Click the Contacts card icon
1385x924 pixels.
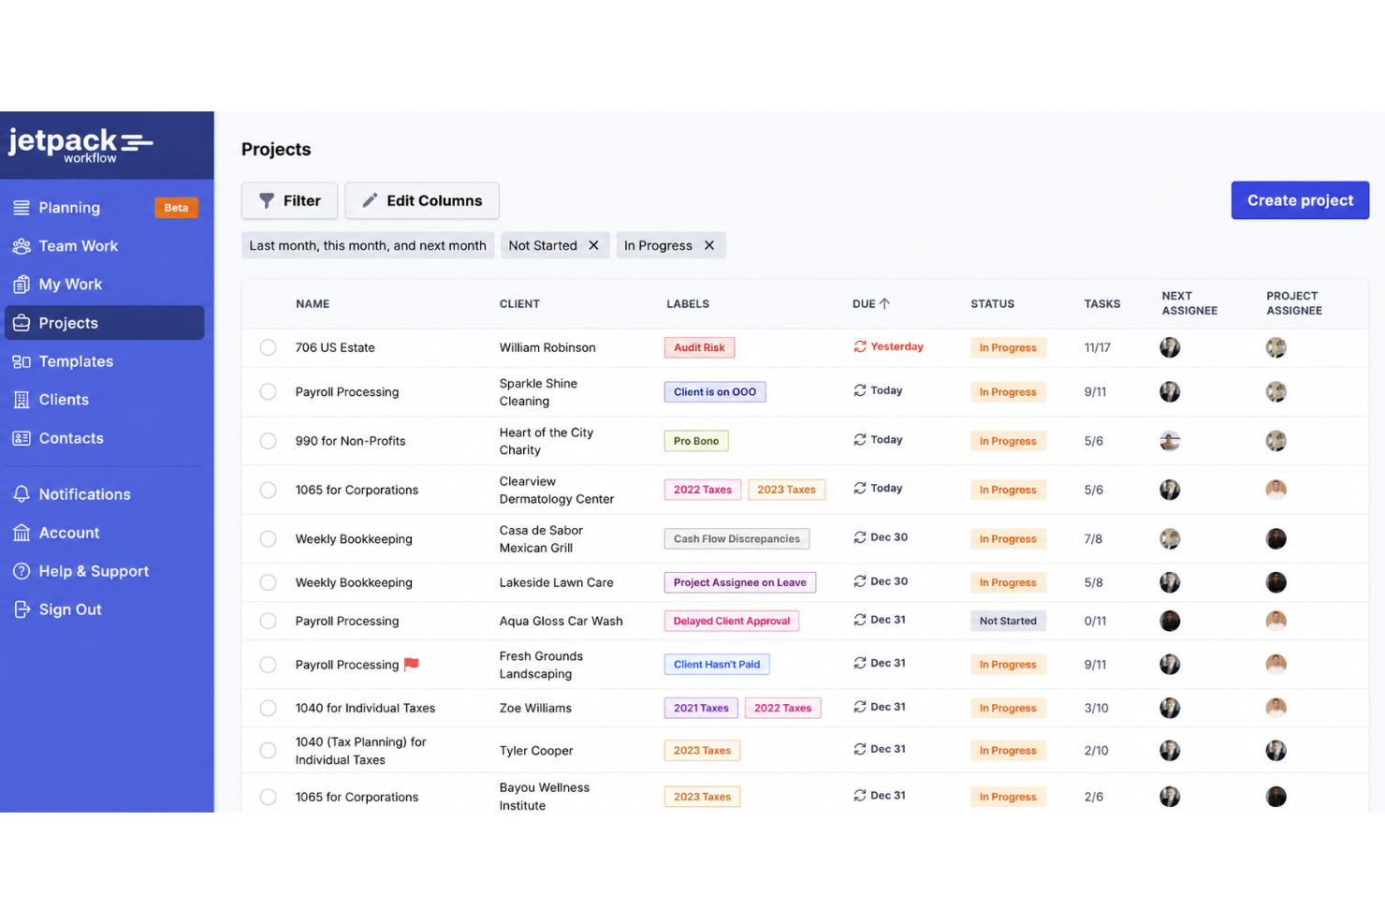coord(22,438)
